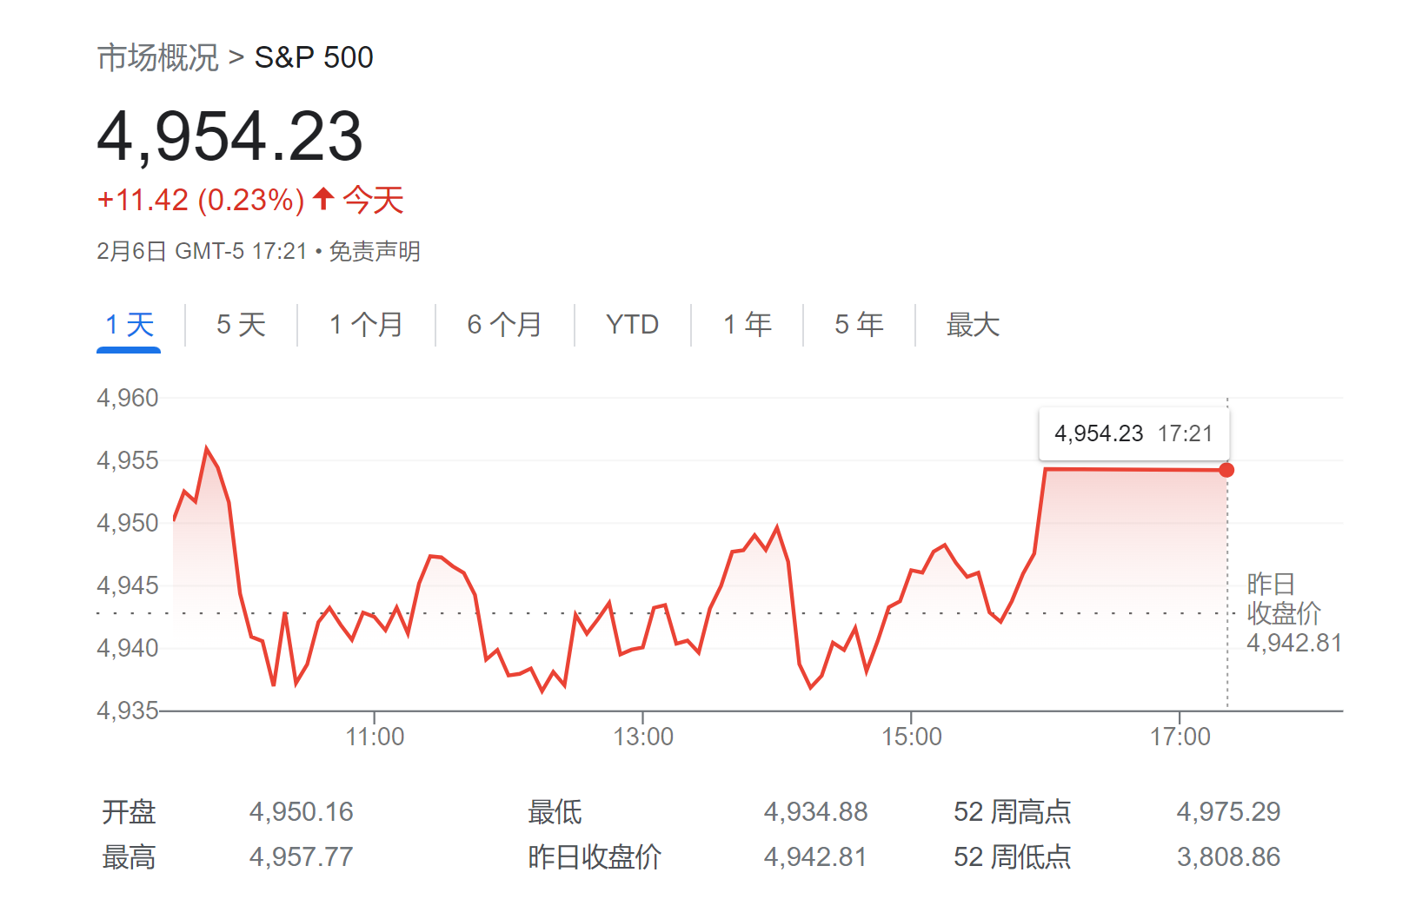
Task: Choose the 1 年 range tab
Action: tap(748, 325)
